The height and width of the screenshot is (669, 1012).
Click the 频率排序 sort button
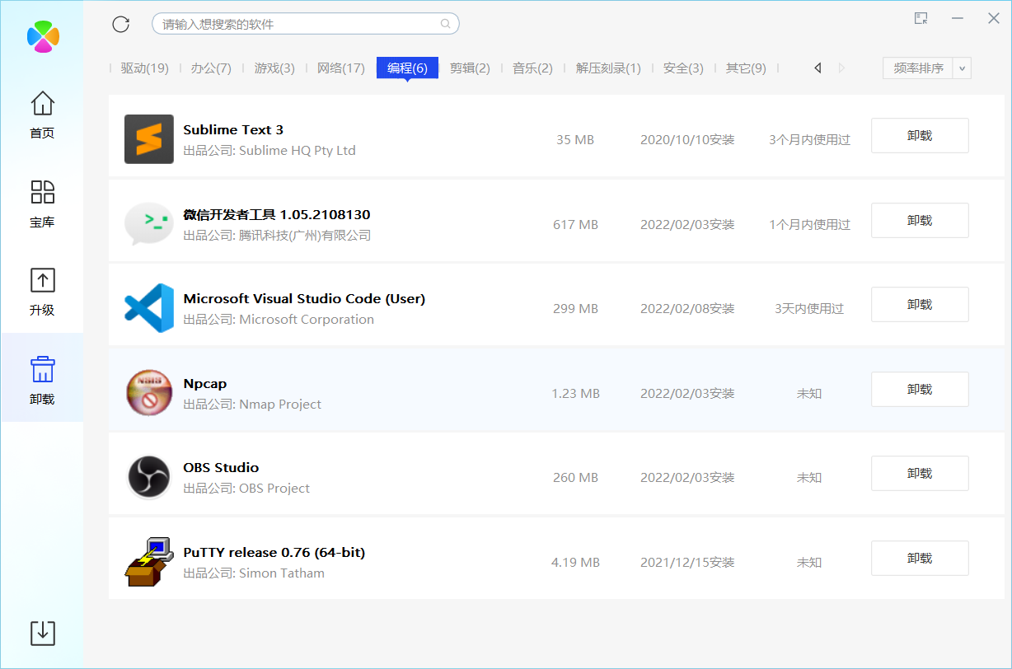point(918,68)
